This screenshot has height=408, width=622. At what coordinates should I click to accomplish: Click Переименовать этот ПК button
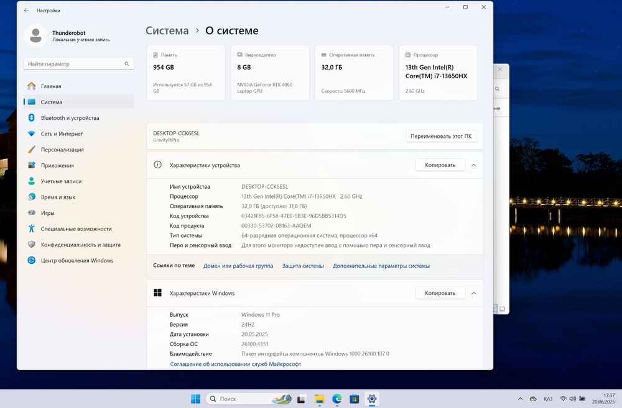(441, 136)
